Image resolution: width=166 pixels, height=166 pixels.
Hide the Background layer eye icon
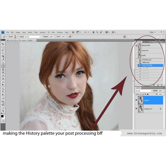point(137,109)
